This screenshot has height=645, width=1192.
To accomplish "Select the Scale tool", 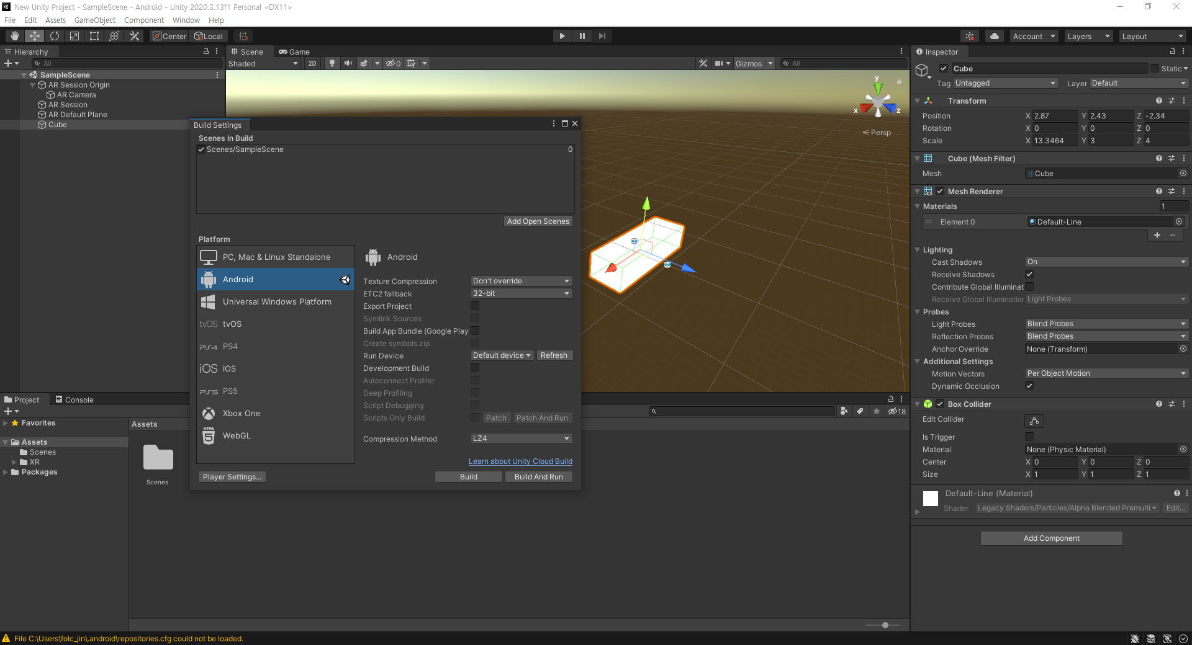I will click(74, 36).
